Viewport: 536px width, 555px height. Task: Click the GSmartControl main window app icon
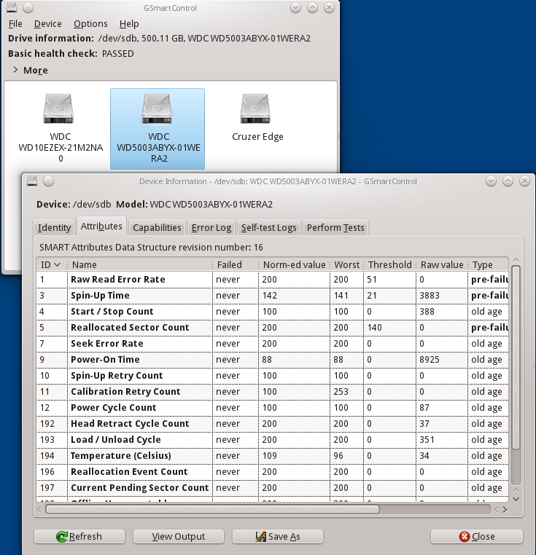(x=12, y=7)
